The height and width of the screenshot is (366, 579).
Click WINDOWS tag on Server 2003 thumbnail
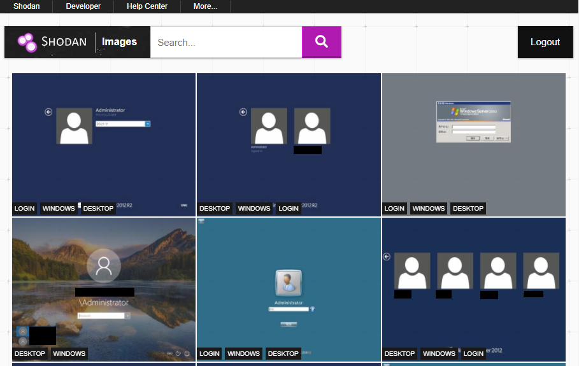429,208
